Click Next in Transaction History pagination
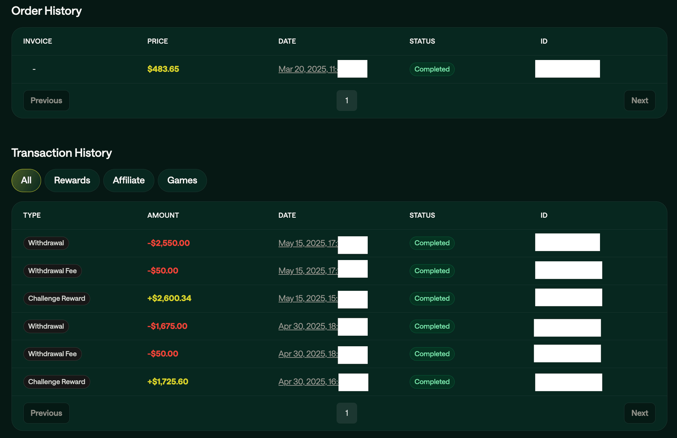 pyautogui.click(x=639, y=413)
